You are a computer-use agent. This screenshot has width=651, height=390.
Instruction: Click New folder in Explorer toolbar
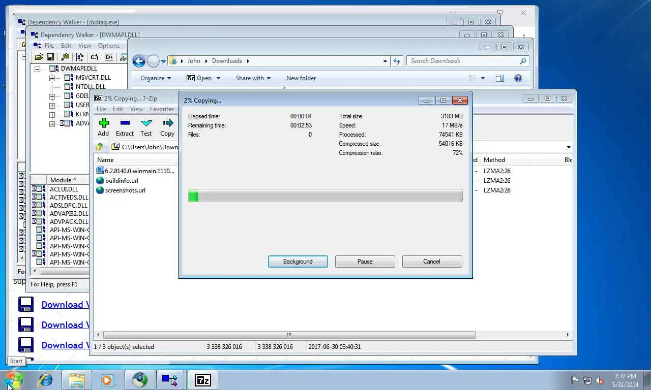pos(301,78)
